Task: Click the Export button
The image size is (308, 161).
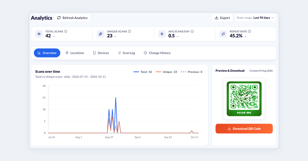Action: pyautogui.click(x=222, y=18)
